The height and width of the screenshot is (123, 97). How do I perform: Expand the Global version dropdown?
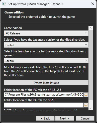46,45
